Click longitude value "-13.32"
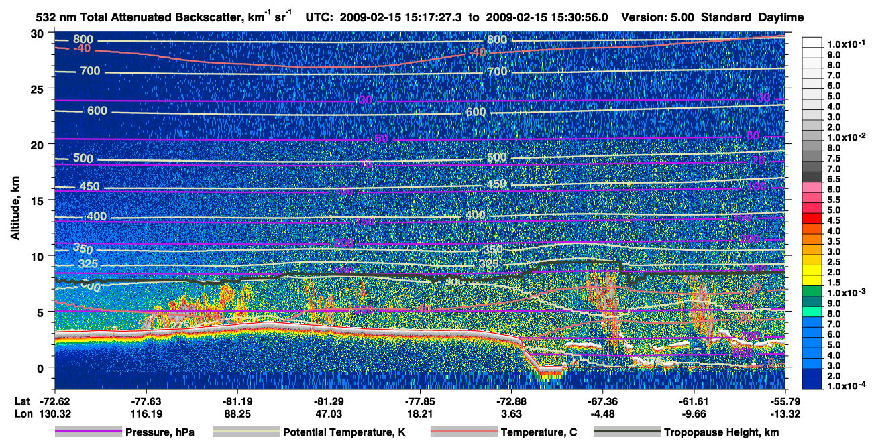Screen dimensions: 872x447 [x=785, y=413]
